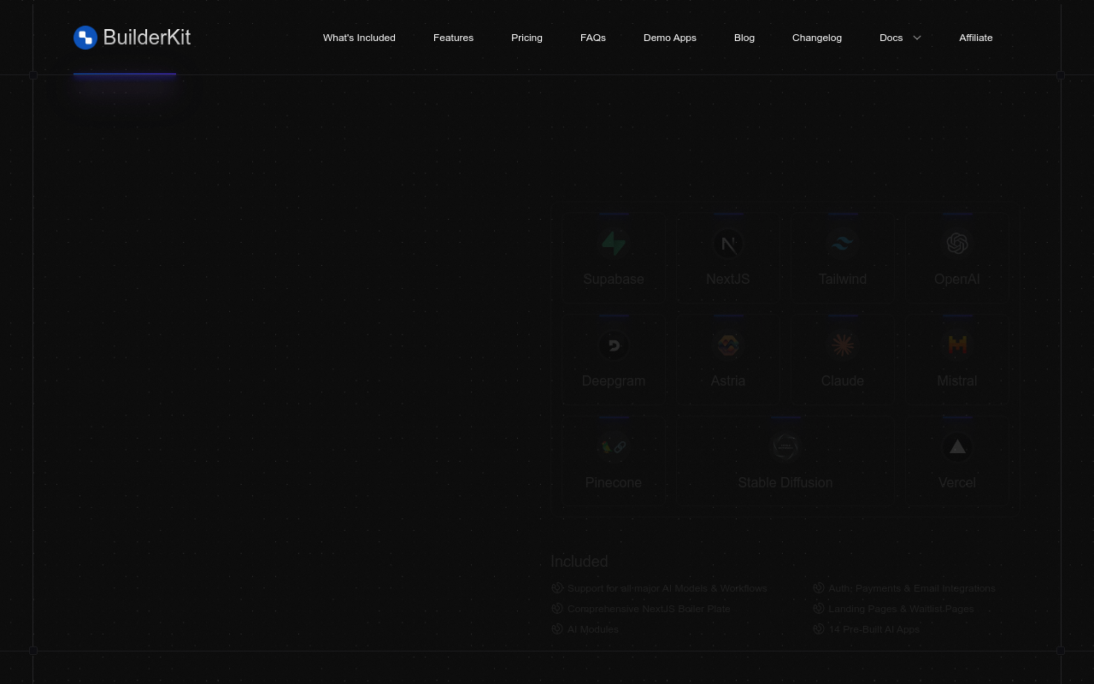Click 'Landing Pages & Waitlist Pages' text
Screen dimensions: 1094x684
pyautogui.click(x=902, y=609)
